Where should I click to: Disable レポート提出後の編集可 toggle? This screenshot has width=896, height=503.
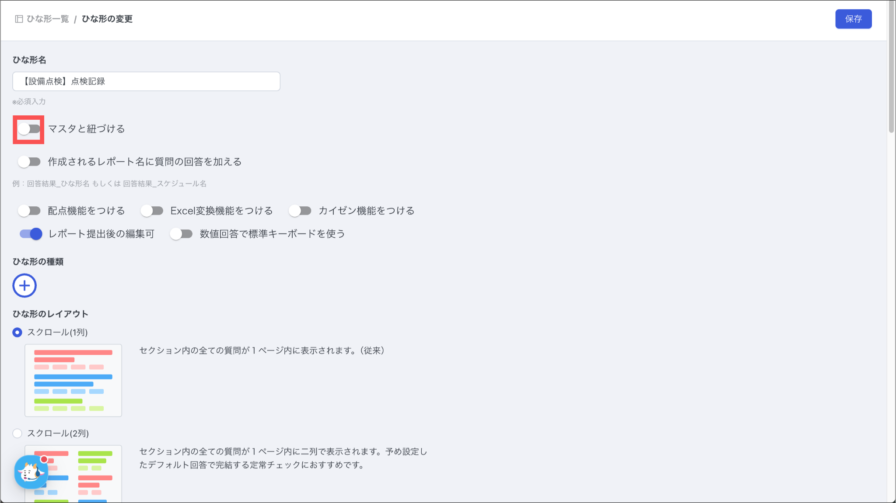point(31,234)
